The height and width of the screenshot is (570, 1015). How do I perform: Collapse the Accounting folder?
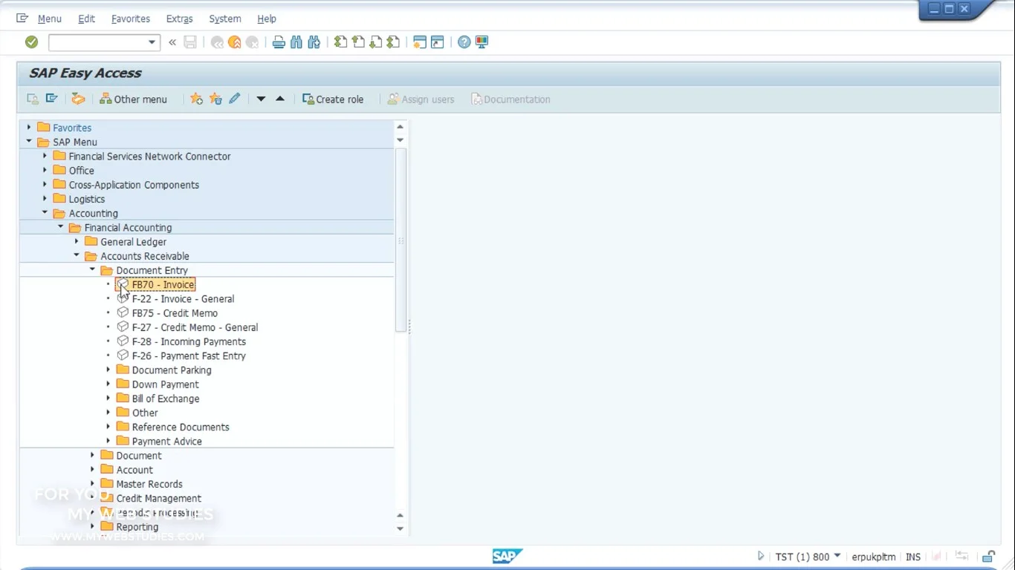(45, 213)
